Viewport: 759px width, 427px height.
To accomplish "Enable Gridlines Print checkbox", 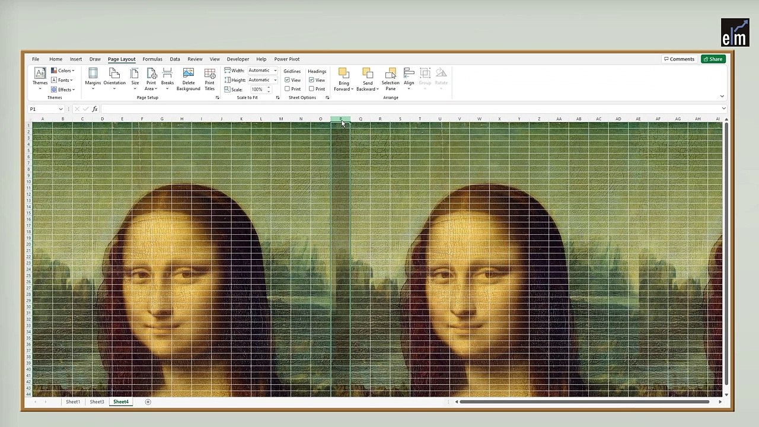I will click(287, 89).
